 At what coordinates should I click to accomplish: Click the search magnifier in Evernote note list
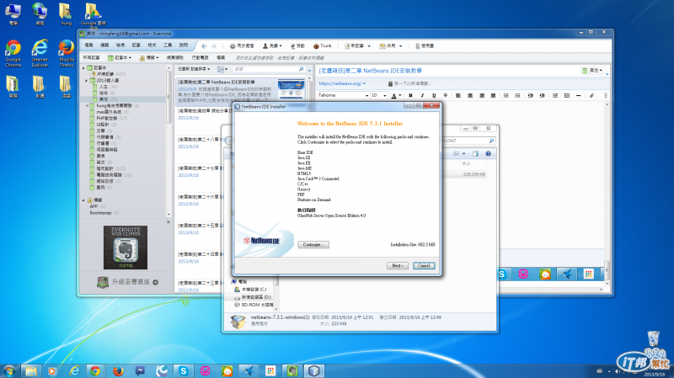[302, 69]
